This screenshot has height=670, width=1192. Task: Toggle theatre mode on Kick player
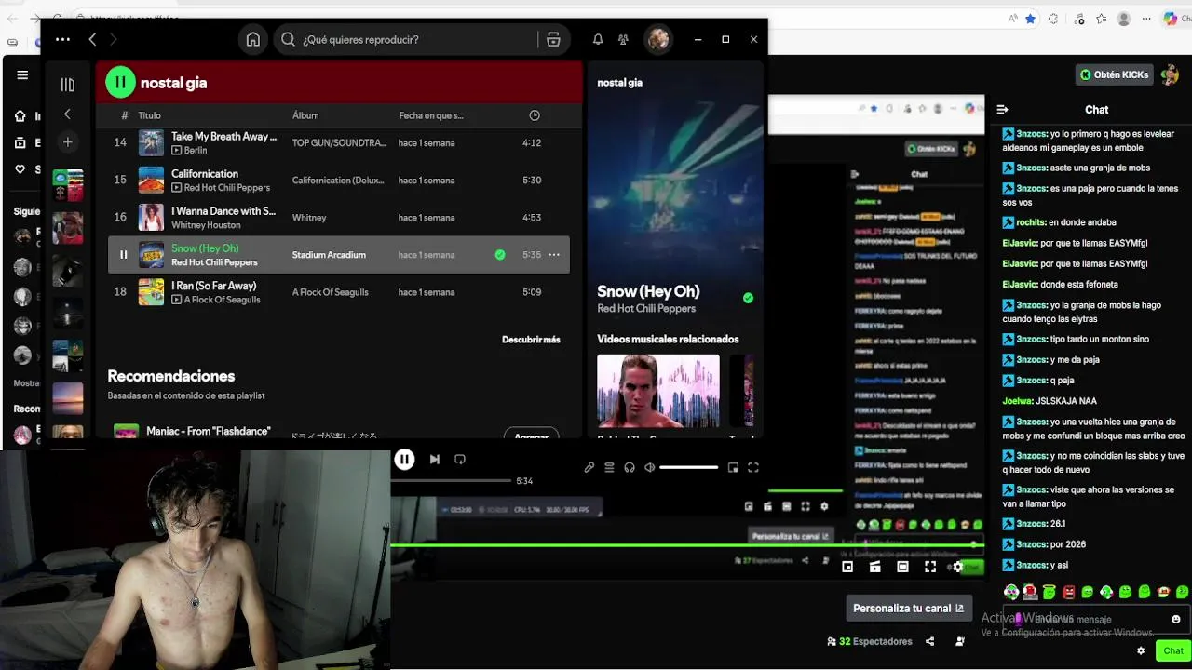pyautogui.click(x=902, y=567)
